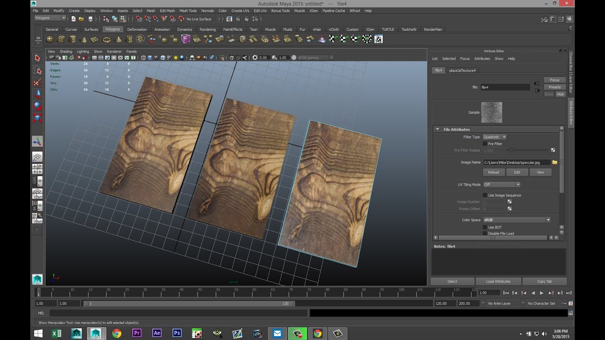Activate the Move tool cone icon
The image size is (605, 340).
click(37, 94)
